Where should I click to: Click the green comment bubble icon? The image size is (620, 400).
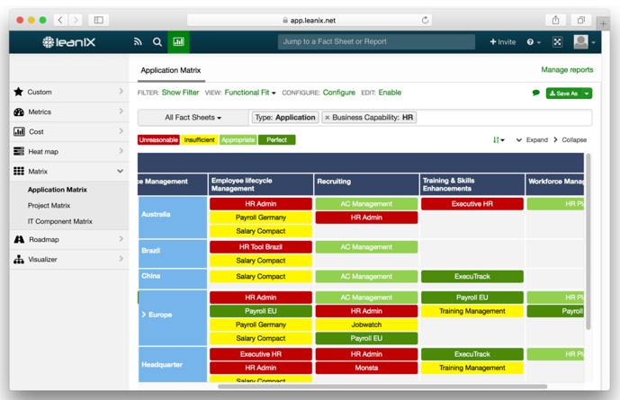tap(535, 93)
